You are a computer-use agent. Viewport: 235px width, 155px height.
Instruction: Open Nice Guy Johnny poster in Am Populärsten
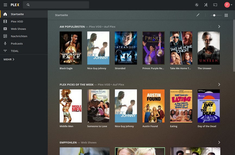click(98, 48)
